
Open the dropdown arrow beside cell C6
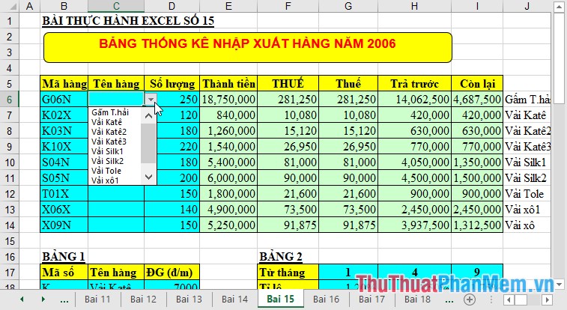pos(151,99)
